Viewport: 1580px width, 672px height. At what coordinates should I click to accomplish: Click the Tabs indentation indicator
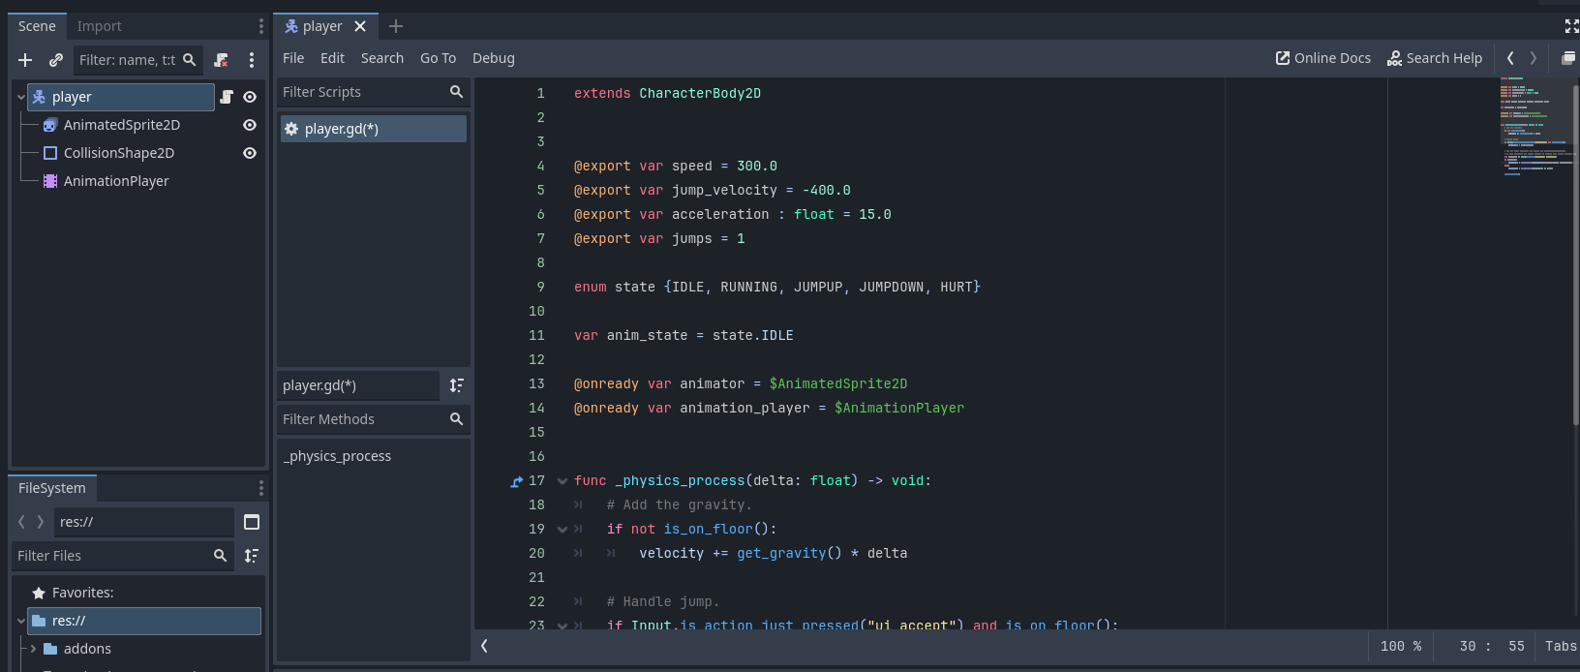tap(1561, 646)
